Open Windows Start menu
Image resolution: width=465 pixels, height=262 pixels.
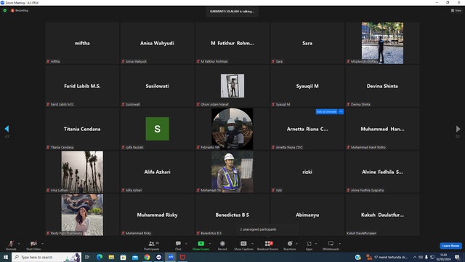click(x=6, y=257)
